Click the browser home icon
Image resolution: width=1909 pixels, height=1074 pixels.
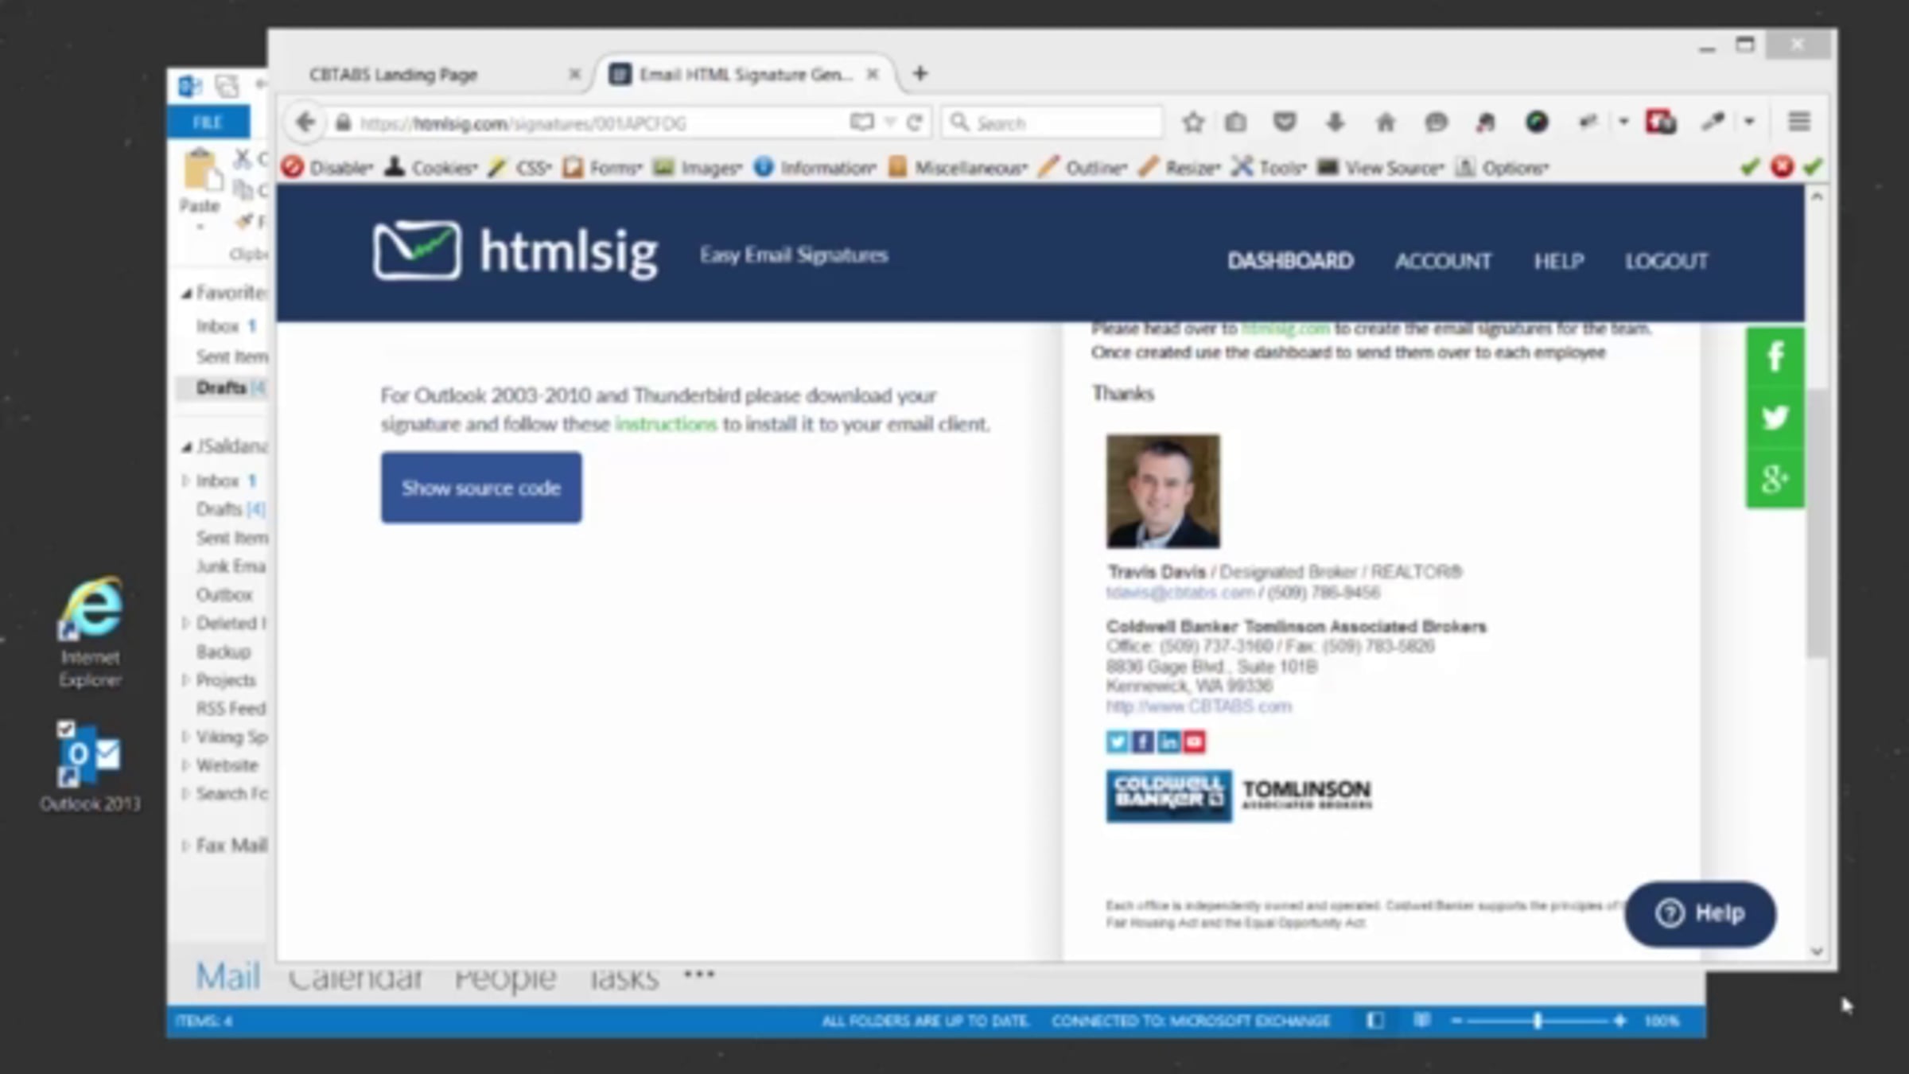[1385, 123]
